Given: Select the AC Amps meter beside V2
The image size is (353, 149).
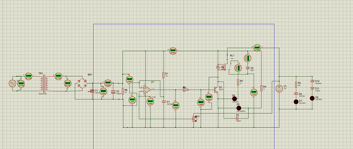Looking at the screenshot, I should (28, 76).
